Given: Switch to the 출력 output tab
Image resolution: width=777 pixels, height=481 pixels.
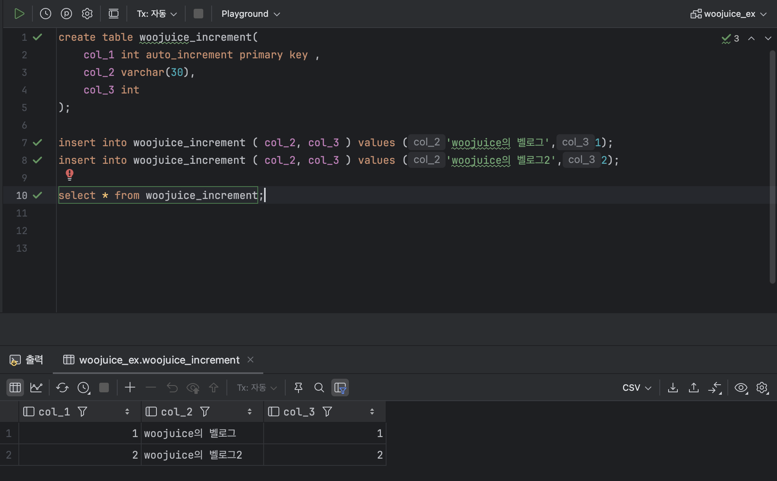Looking at the screenshot, I should 26,360.
